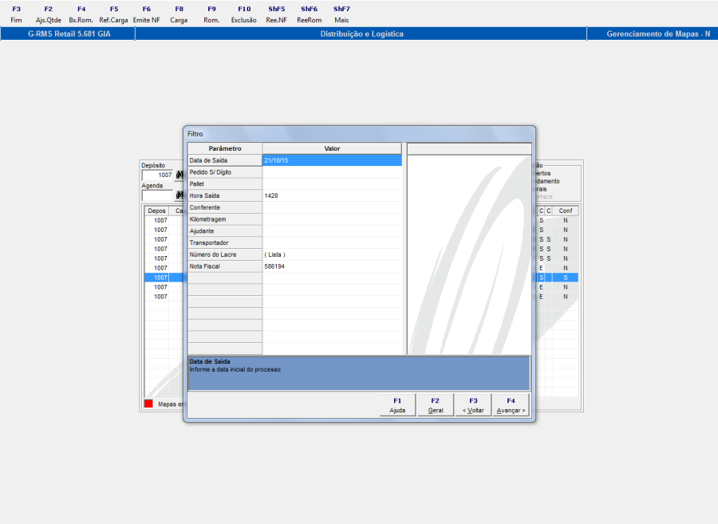Image resolution: width=718 pixels, height=524 pixels.
Task: Open Número do Lacre ( Lista ) value
Action: click(x=332, y=254)
